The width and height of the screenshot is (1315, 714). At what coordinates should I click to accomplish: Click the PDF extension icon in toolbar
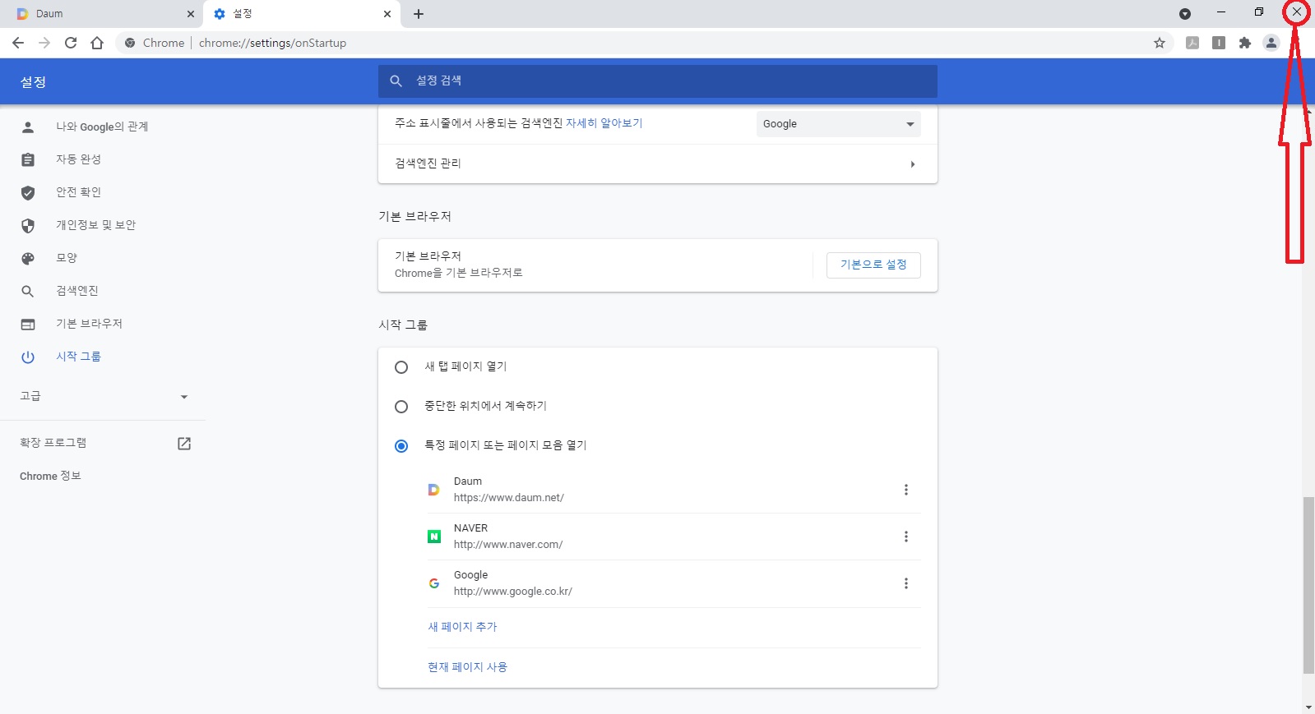coord(1192,43)
